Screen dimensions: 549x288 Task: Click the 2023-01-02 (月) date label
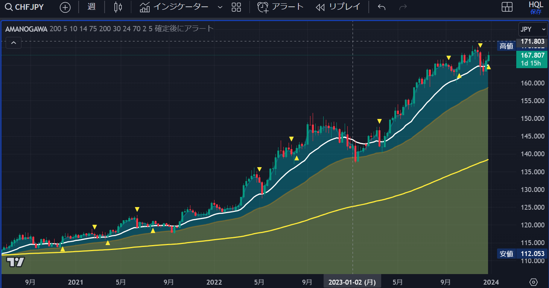[353, 282]
